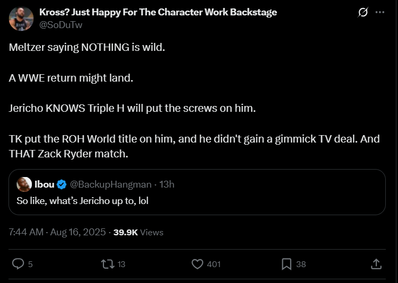Click the reply speech bubble icon
The image size is (398, 283).
pos(18,263)
